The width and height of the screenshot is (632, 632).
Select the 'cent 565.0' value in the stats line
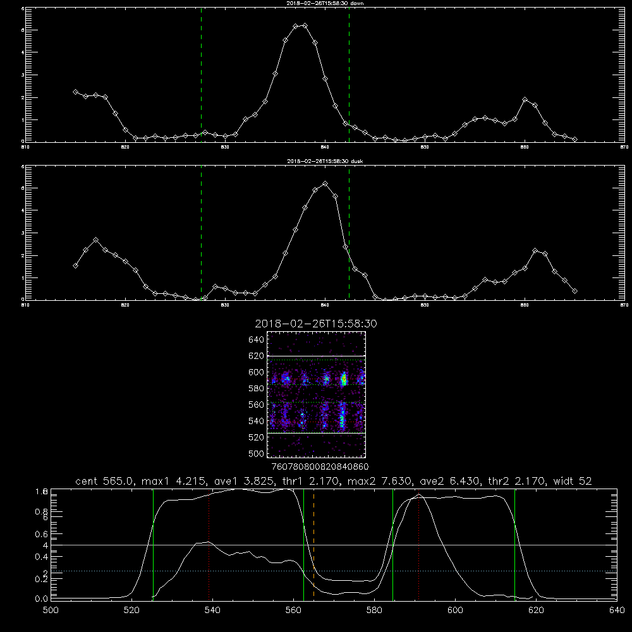click(104, 481)
